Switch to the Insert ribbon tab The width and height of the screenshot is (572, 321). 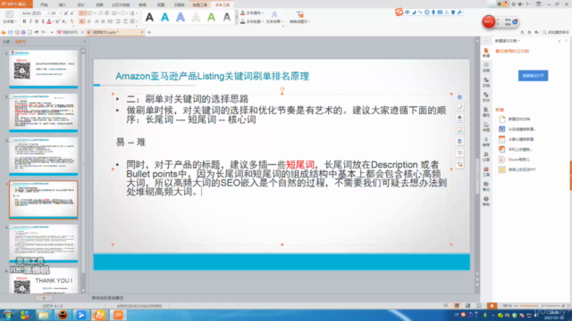(63, 4)
